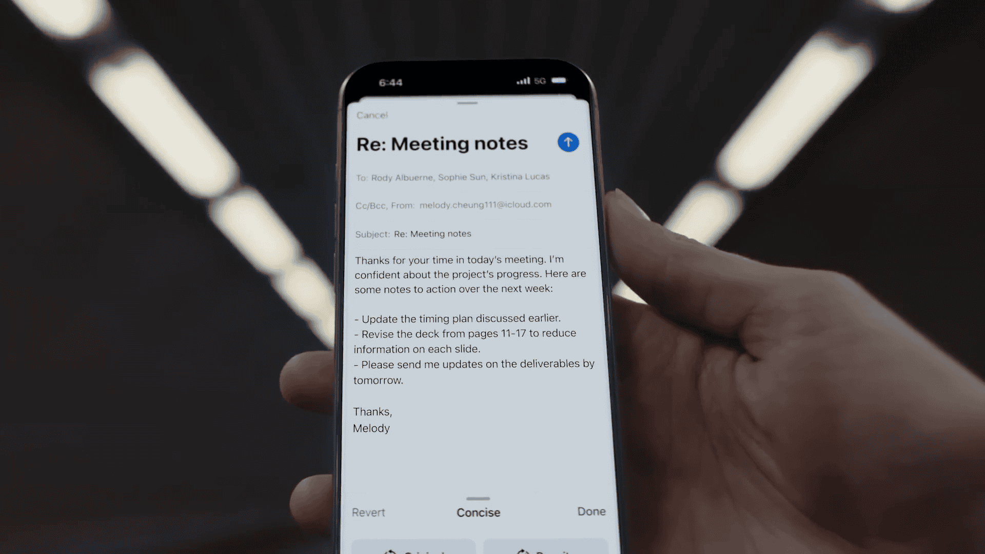
Task: Tap Done to finish editing
Action: (x=590, y=511)
